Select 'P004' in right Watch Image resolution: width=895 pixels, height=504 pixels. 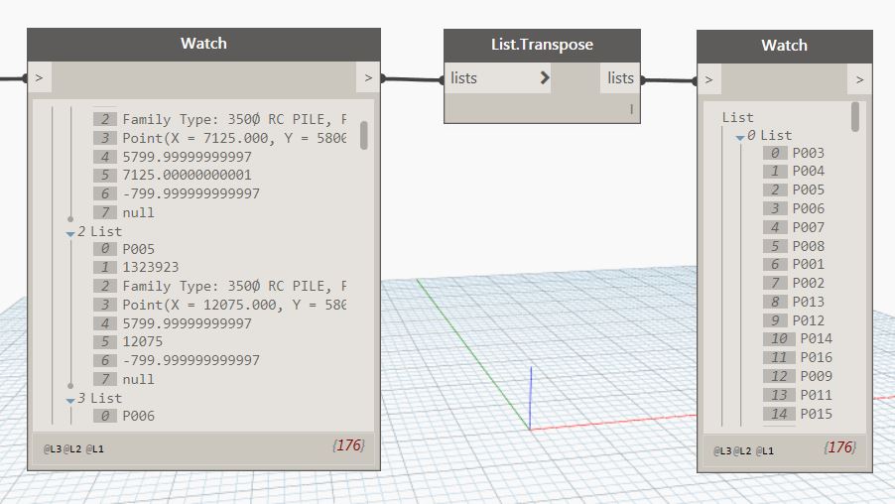tap(809, 171)
